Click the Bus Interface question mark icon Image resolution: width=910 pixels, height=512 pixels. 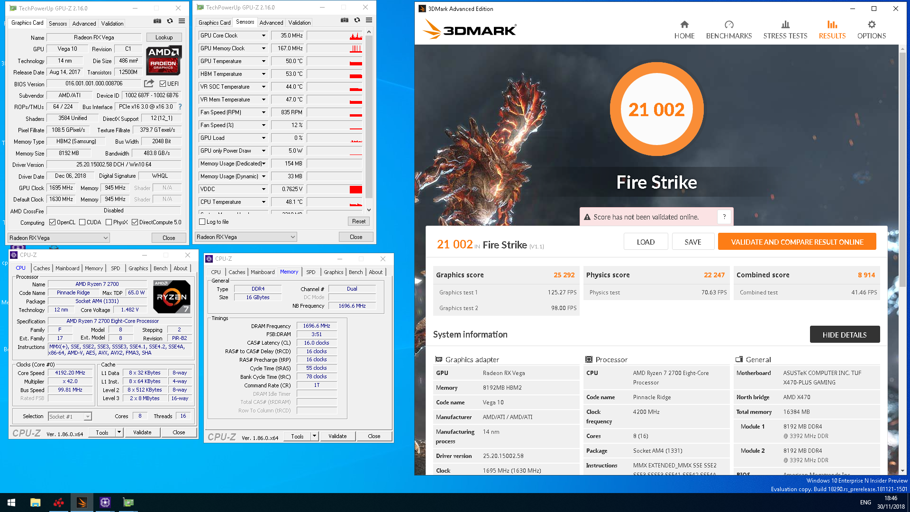180,107
